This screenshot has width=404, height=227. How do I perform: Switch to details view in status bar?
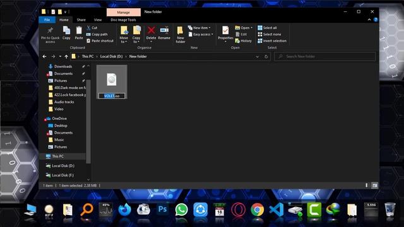(x=367, y=185)
